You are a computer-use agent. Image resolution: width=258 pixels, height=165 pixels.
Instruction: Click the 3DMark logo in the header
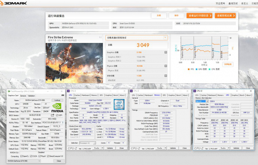13,3
